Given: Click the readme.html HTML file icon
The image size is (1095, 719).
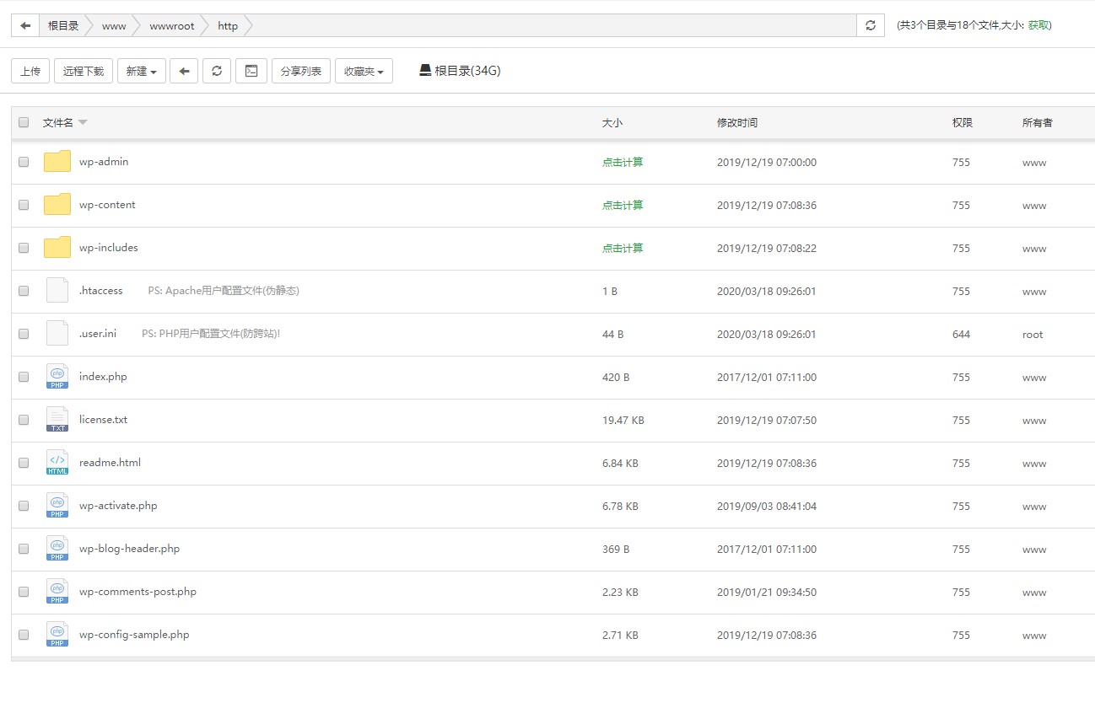Looking at the screenshot, I should click(57, 463).
